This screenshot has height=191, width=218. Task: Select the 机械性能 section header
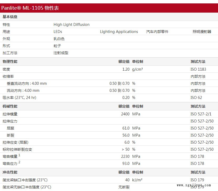pyautogui.click(x=10, y=106)
